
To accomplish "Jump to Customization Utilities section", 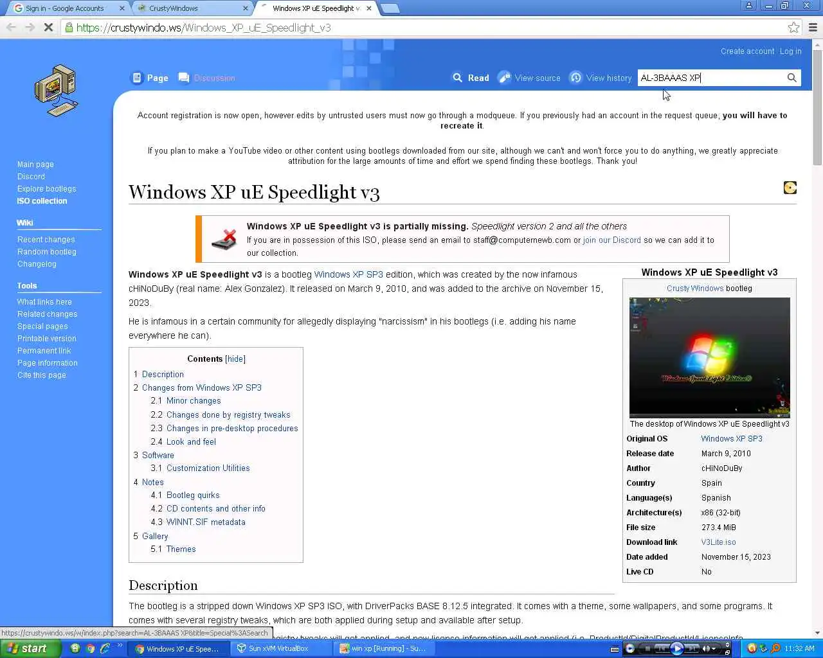I will (x=208, y=468).
